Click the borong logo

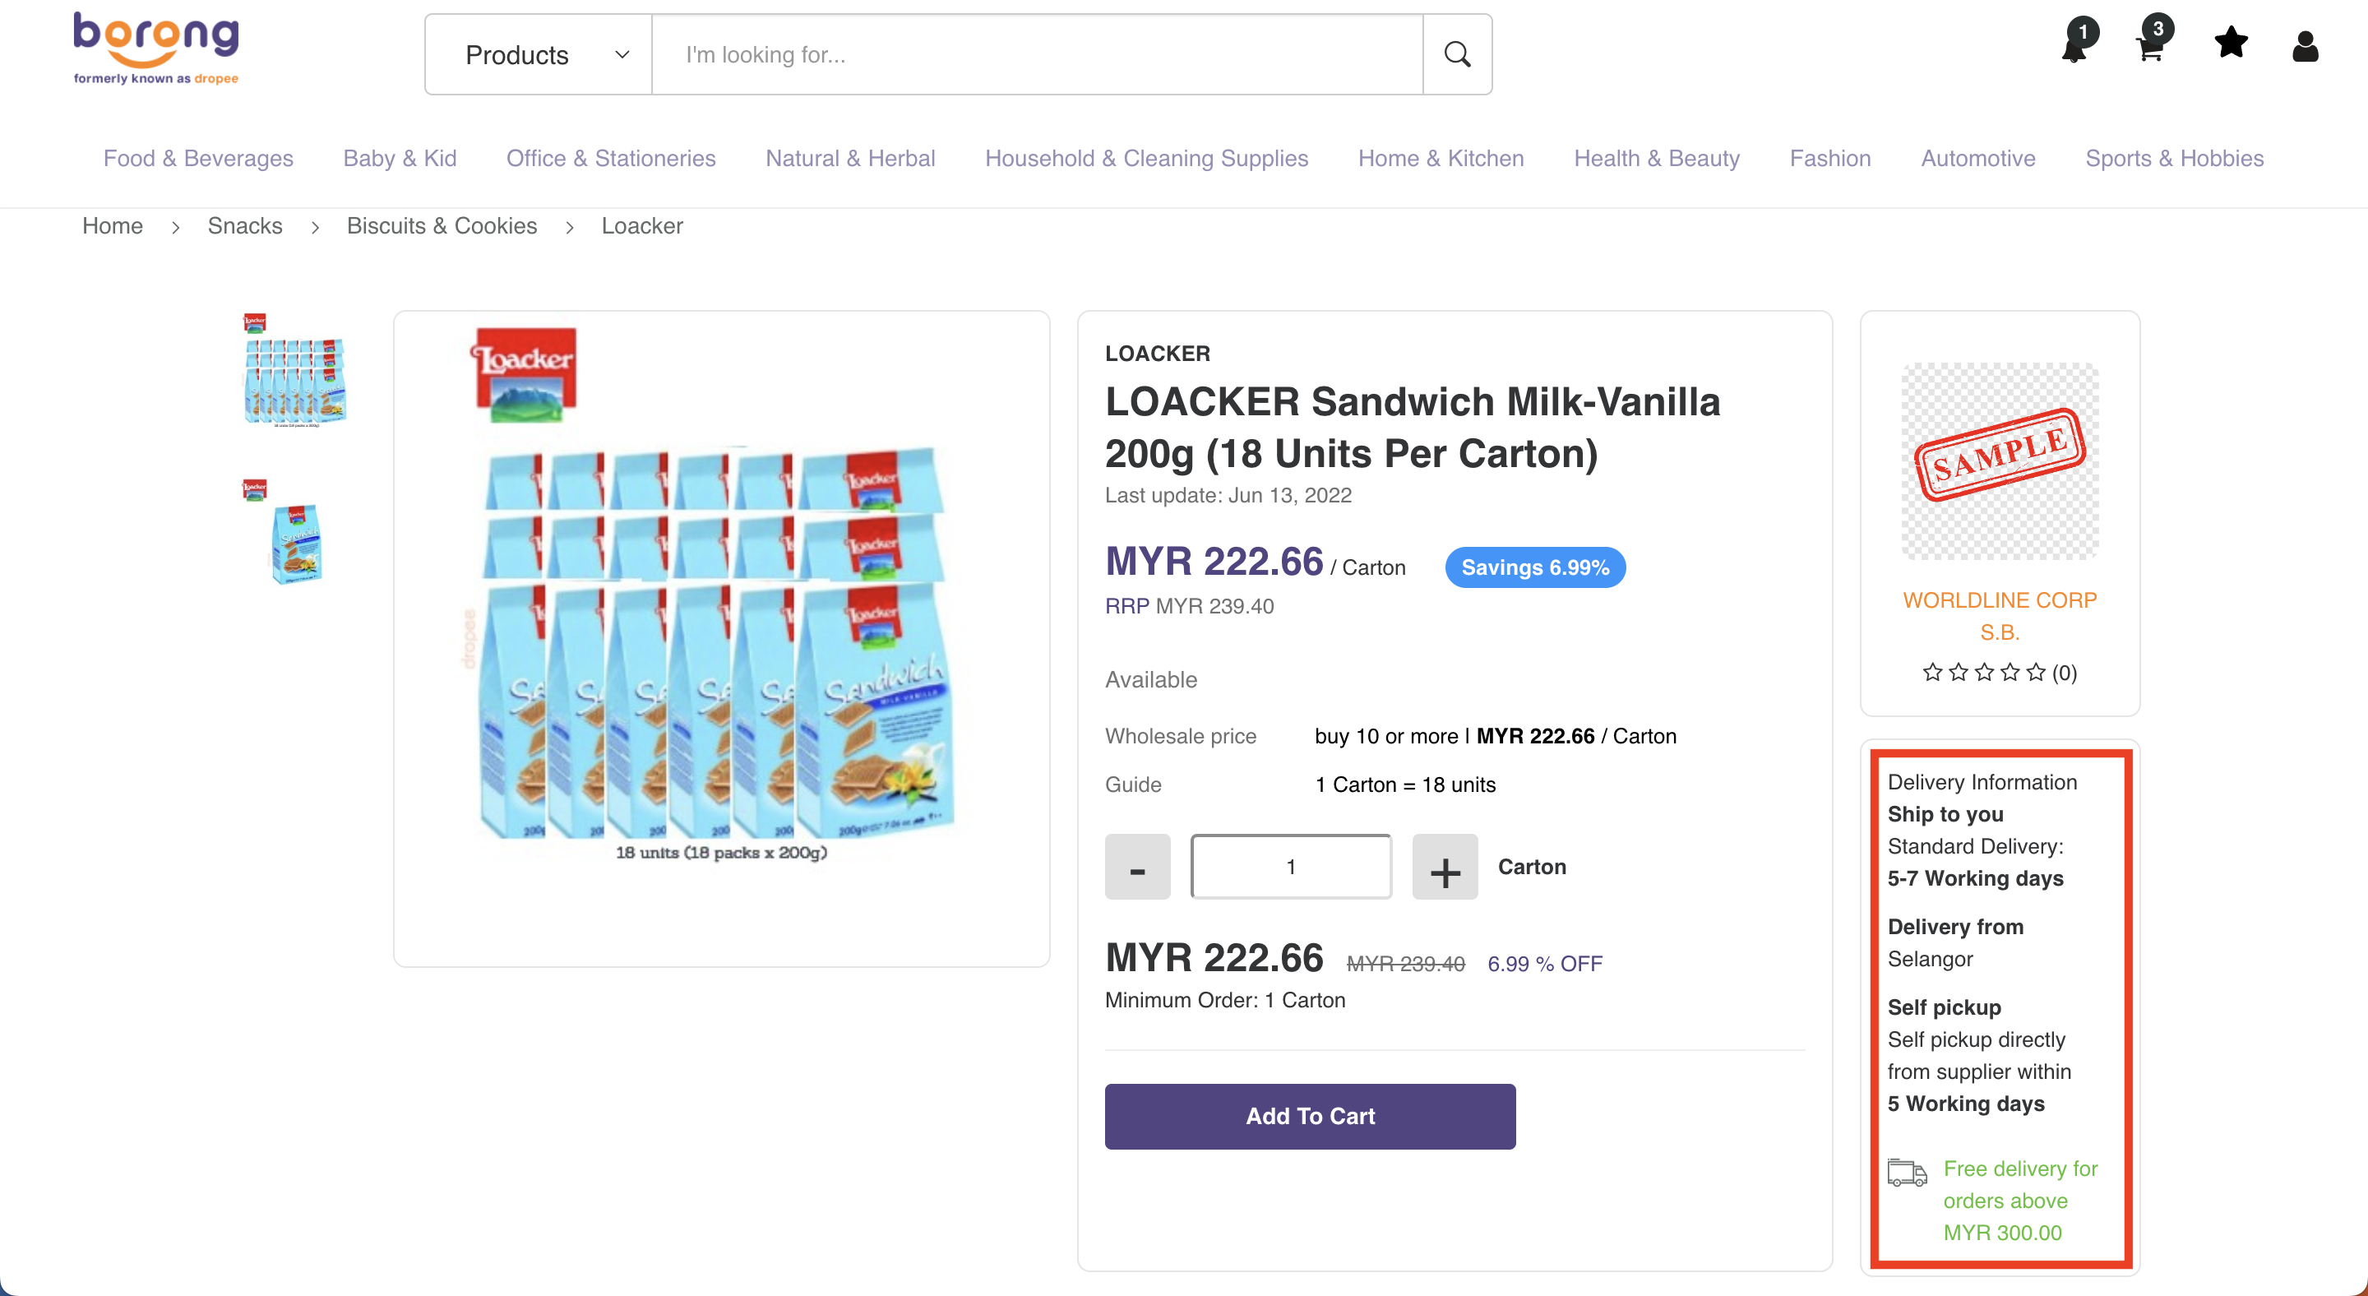tap(156, 48)
